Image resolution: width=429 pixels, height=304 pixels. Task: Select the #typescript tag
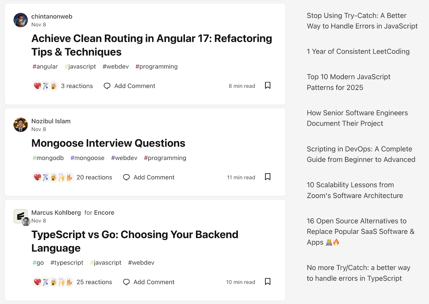[67, 262]
